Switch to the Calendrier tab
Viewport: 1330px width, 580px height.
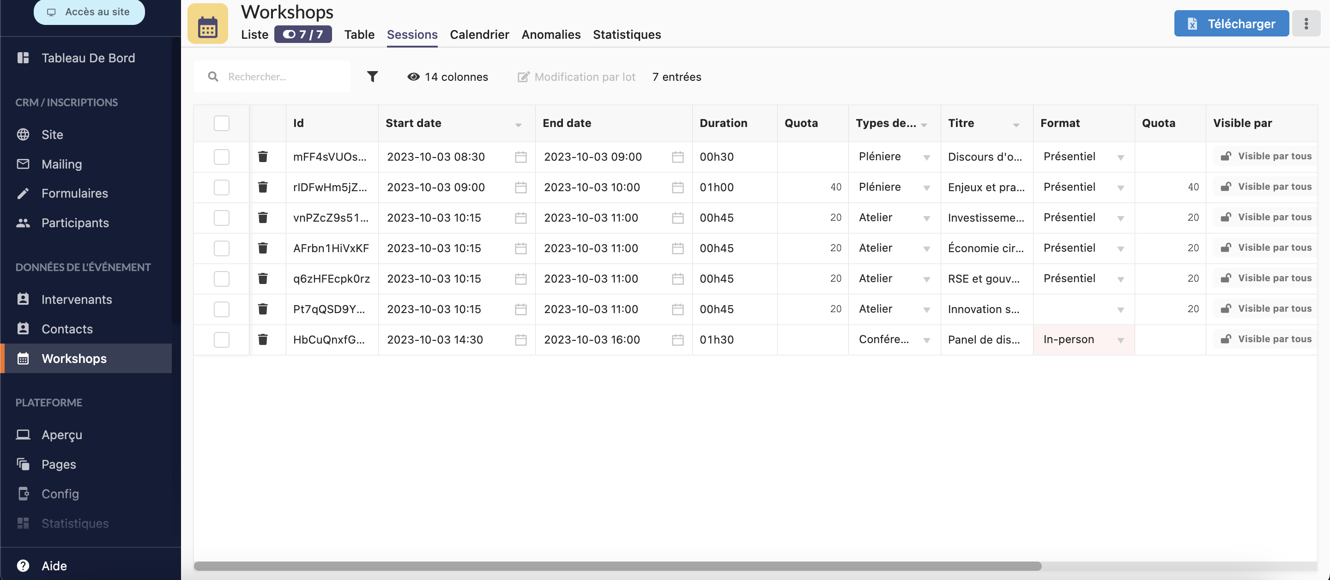pyautogui.click(x=480, y=34)
